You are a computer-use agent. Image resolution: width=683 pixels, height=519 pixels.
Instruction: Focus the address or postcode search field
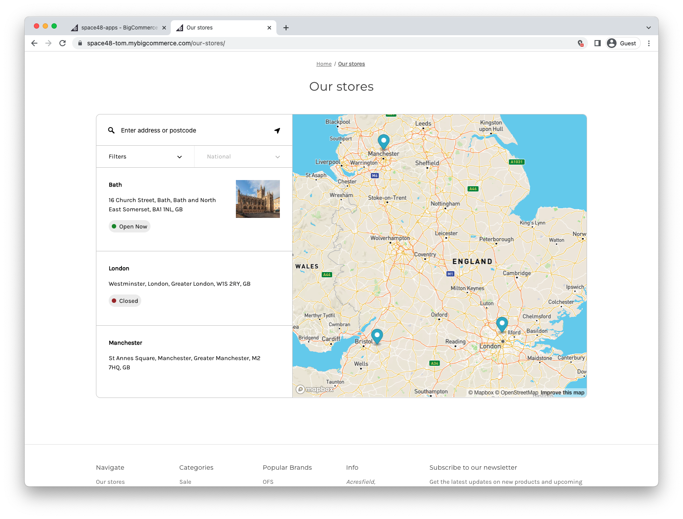(194, 130)
